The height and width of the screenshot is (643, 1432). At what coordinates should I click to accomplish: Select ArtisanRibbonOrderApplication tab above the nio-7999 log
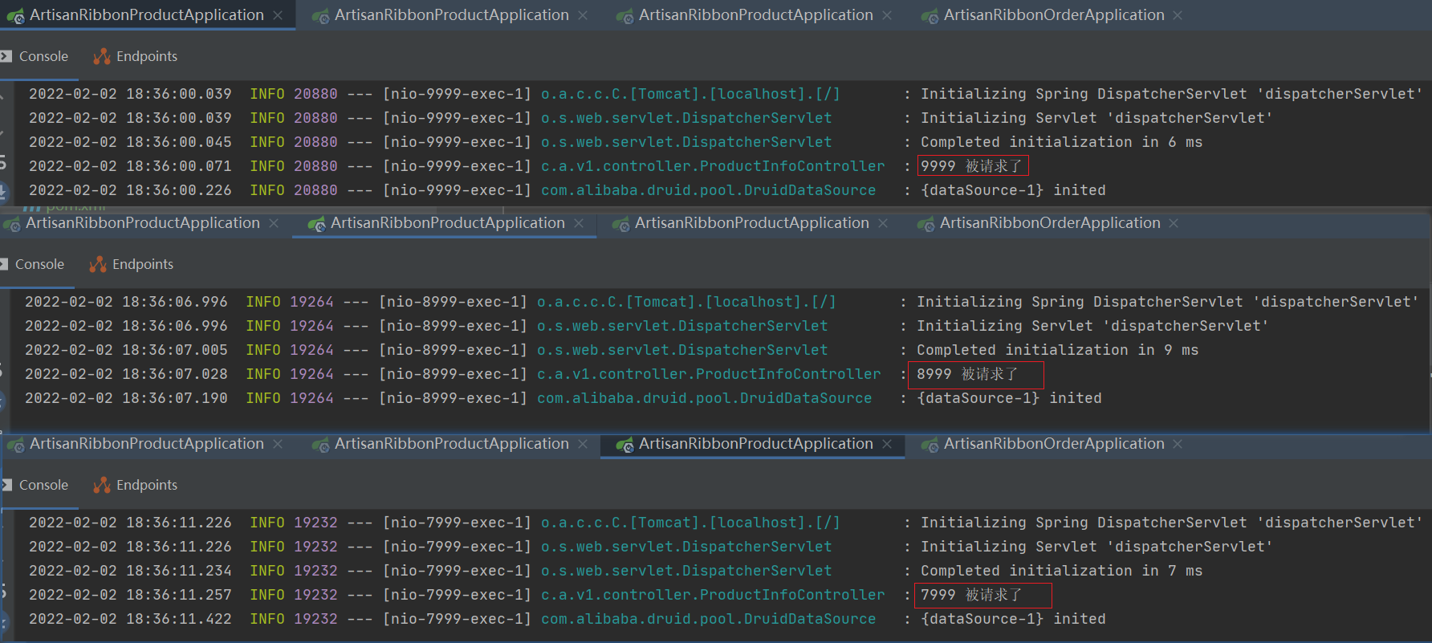click(x=1053, y=443)
